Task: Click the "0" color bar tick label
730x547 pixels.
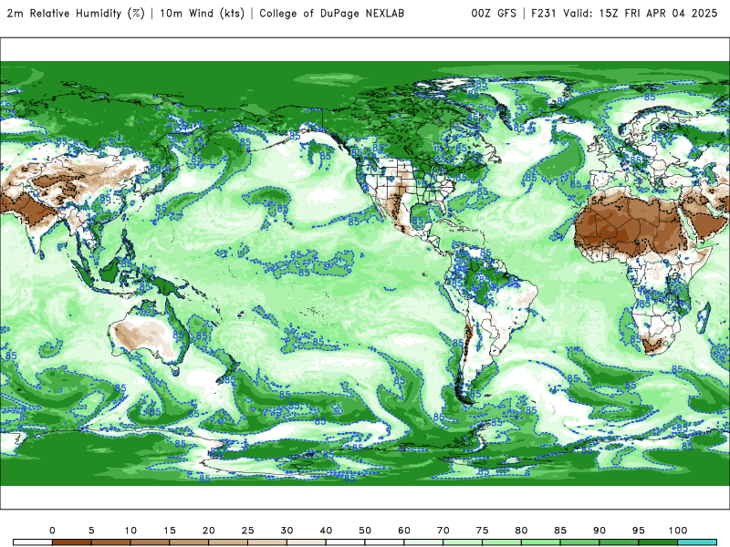Action: [x=52, y=531]
